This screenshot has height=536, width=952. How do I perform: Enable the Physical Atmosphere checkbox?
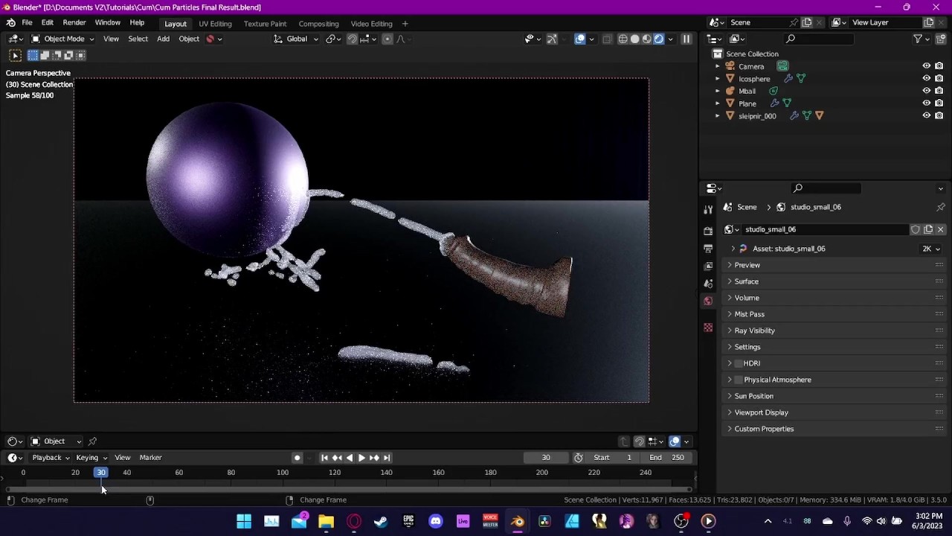pos(739,380)
